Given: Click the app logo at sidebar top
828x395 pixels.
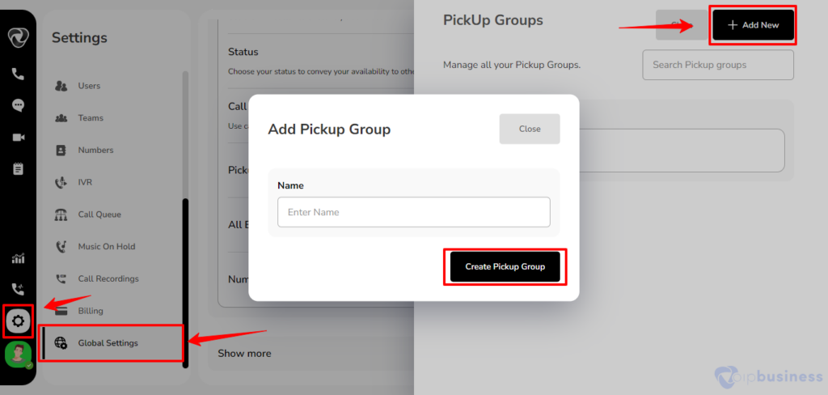Looking at the screenshot, I should point(18,37).
